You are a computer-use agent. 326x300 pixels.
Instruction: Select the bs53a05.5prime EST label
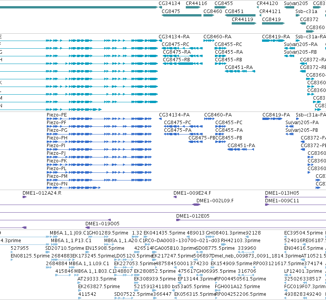(x=191, y=287)
